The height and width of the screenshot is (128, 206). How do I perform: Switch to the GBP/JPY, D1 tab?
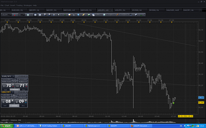click(x=53, y=10)
